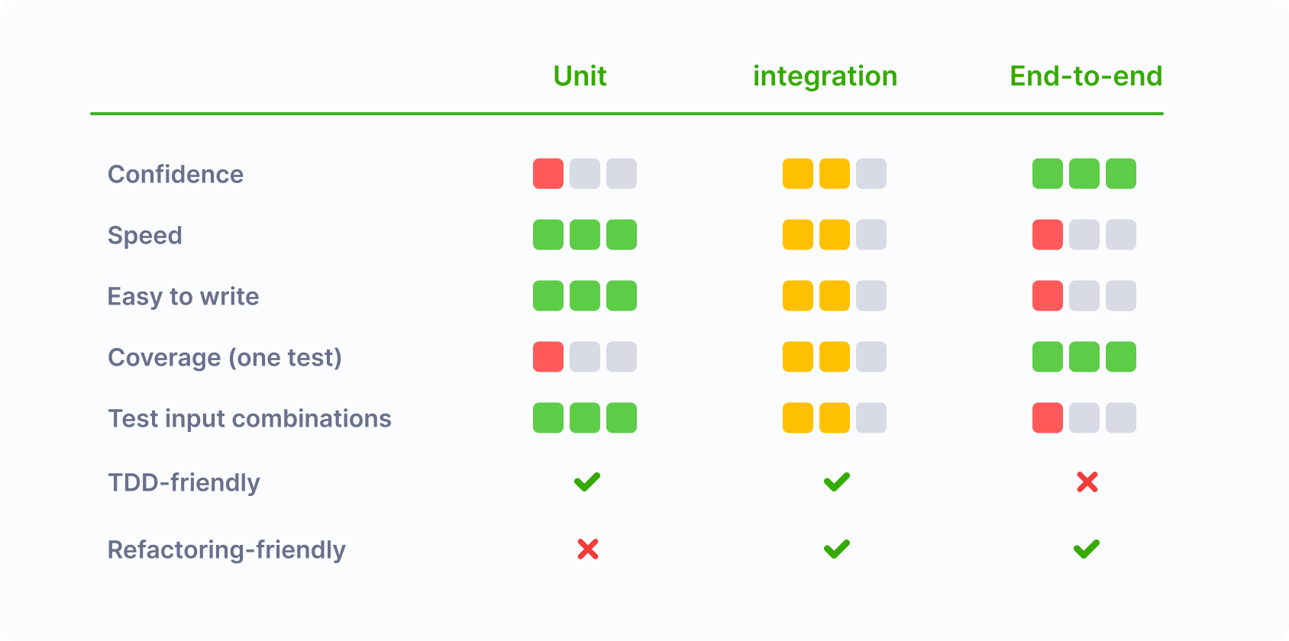Click the red Confidence square under Unit

coord(548,173)
